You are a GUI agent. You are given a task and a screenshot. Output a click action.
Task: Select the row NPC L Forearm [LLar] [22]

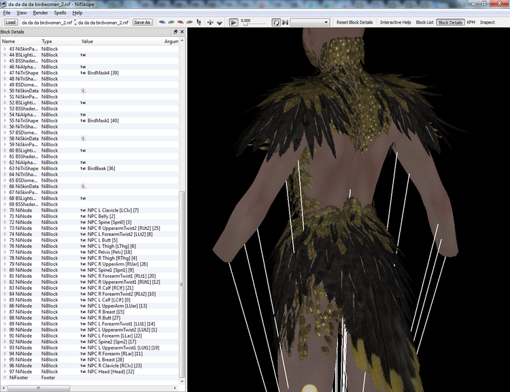click(x=90, y=336)
